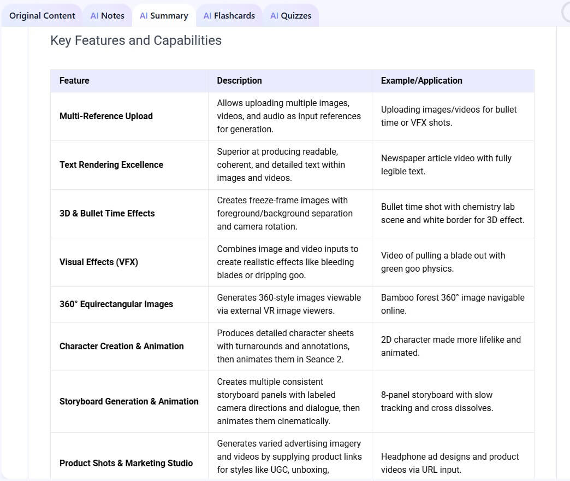Open the AI Quizzes tab
This screenshot has height=481, width=570.
[x=291, y=16]
